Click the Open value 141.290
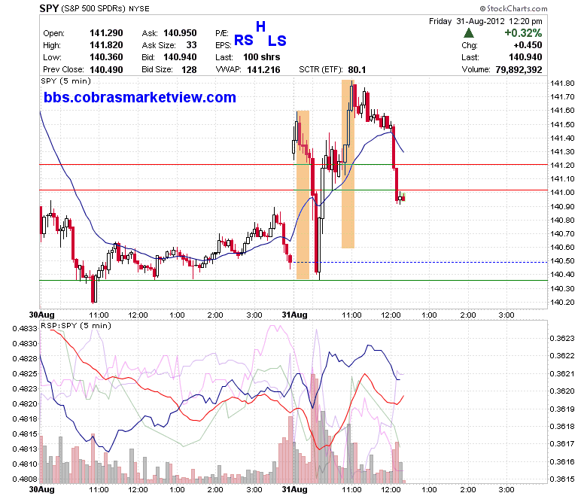The height and width of the screenshot is (496, 587). (106, 33)
